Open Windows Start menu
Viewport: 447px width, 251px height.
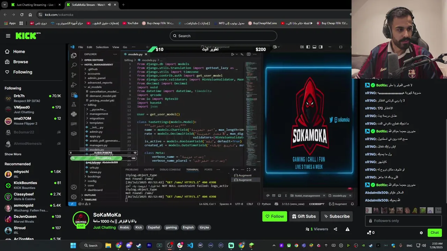[x=73, y=245]
